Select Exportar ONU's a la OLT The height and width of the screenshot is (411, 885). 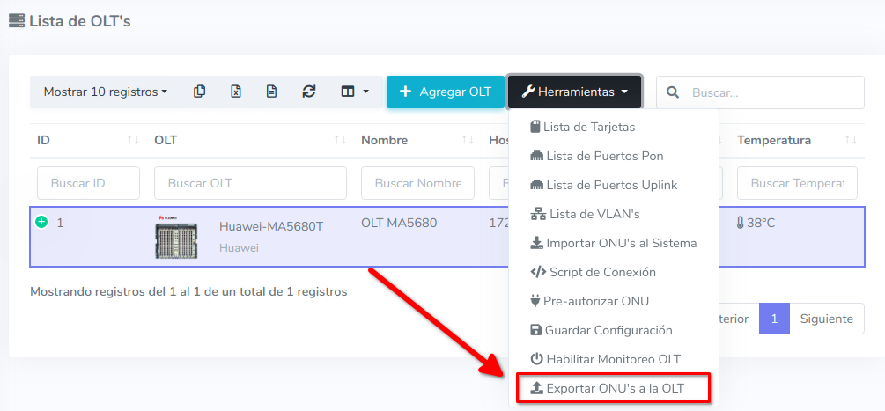(x=614, y=387)
